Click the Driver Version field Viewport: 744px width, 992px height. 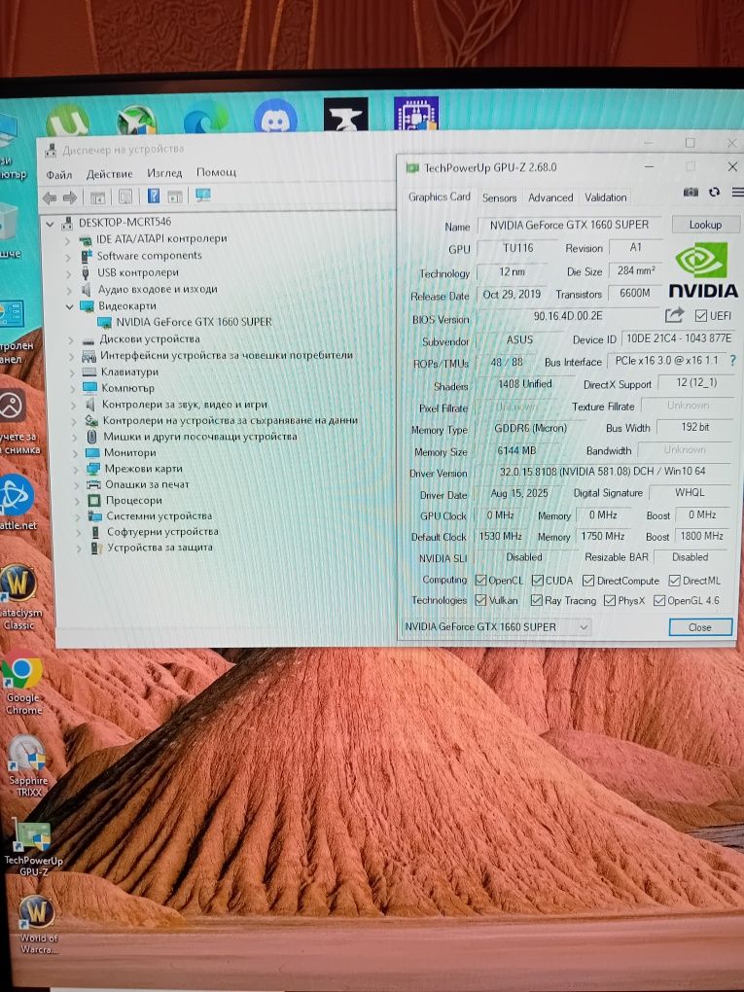[x=602, y=472]
